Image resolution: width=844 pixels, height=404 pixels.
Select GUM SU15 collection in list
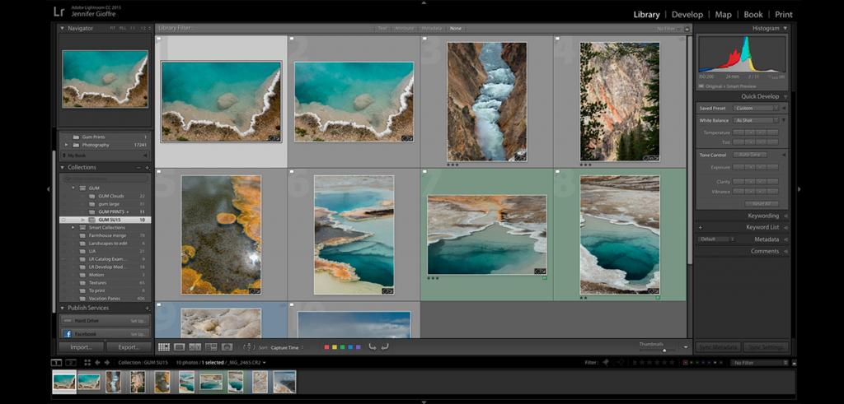pyautogui.click(x=110, y=220)
